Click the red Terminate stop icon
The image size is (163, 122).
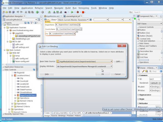click(83, 12)
